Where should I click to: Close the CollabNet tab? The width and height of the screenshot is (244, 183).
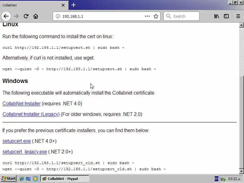pyautogui.click(x=63, y=5)
